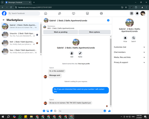Open conversation information blue info icon
The height and width of the screenshot is (119, 149).
point(108,20)
